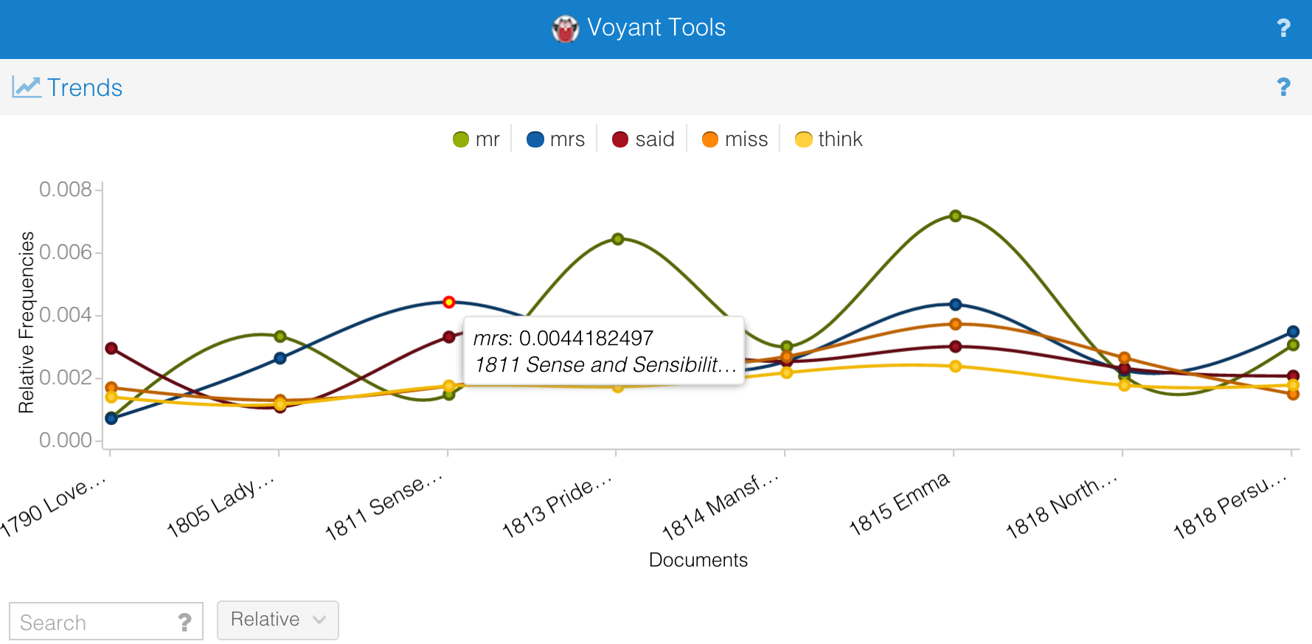Click the orange miss legend swatch
The height and width of the screenshot is (644, 1312).
coord(710,139)
